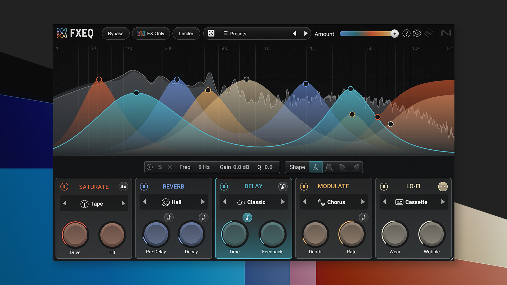
Task: Open the settings gear icon
Action: [x=416, y=34]
